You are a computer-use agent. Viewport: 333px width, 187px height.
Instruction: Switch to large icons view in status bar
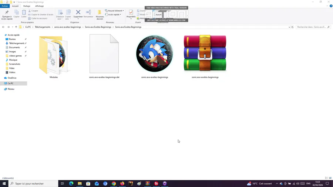pos(330,178)
